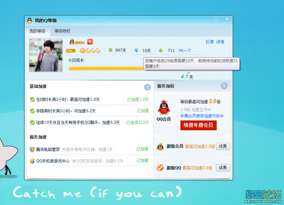Click 最高可加速2.0倍 text for 超级QQ
This screenshot has width=284, height=205.
(197, 168)
